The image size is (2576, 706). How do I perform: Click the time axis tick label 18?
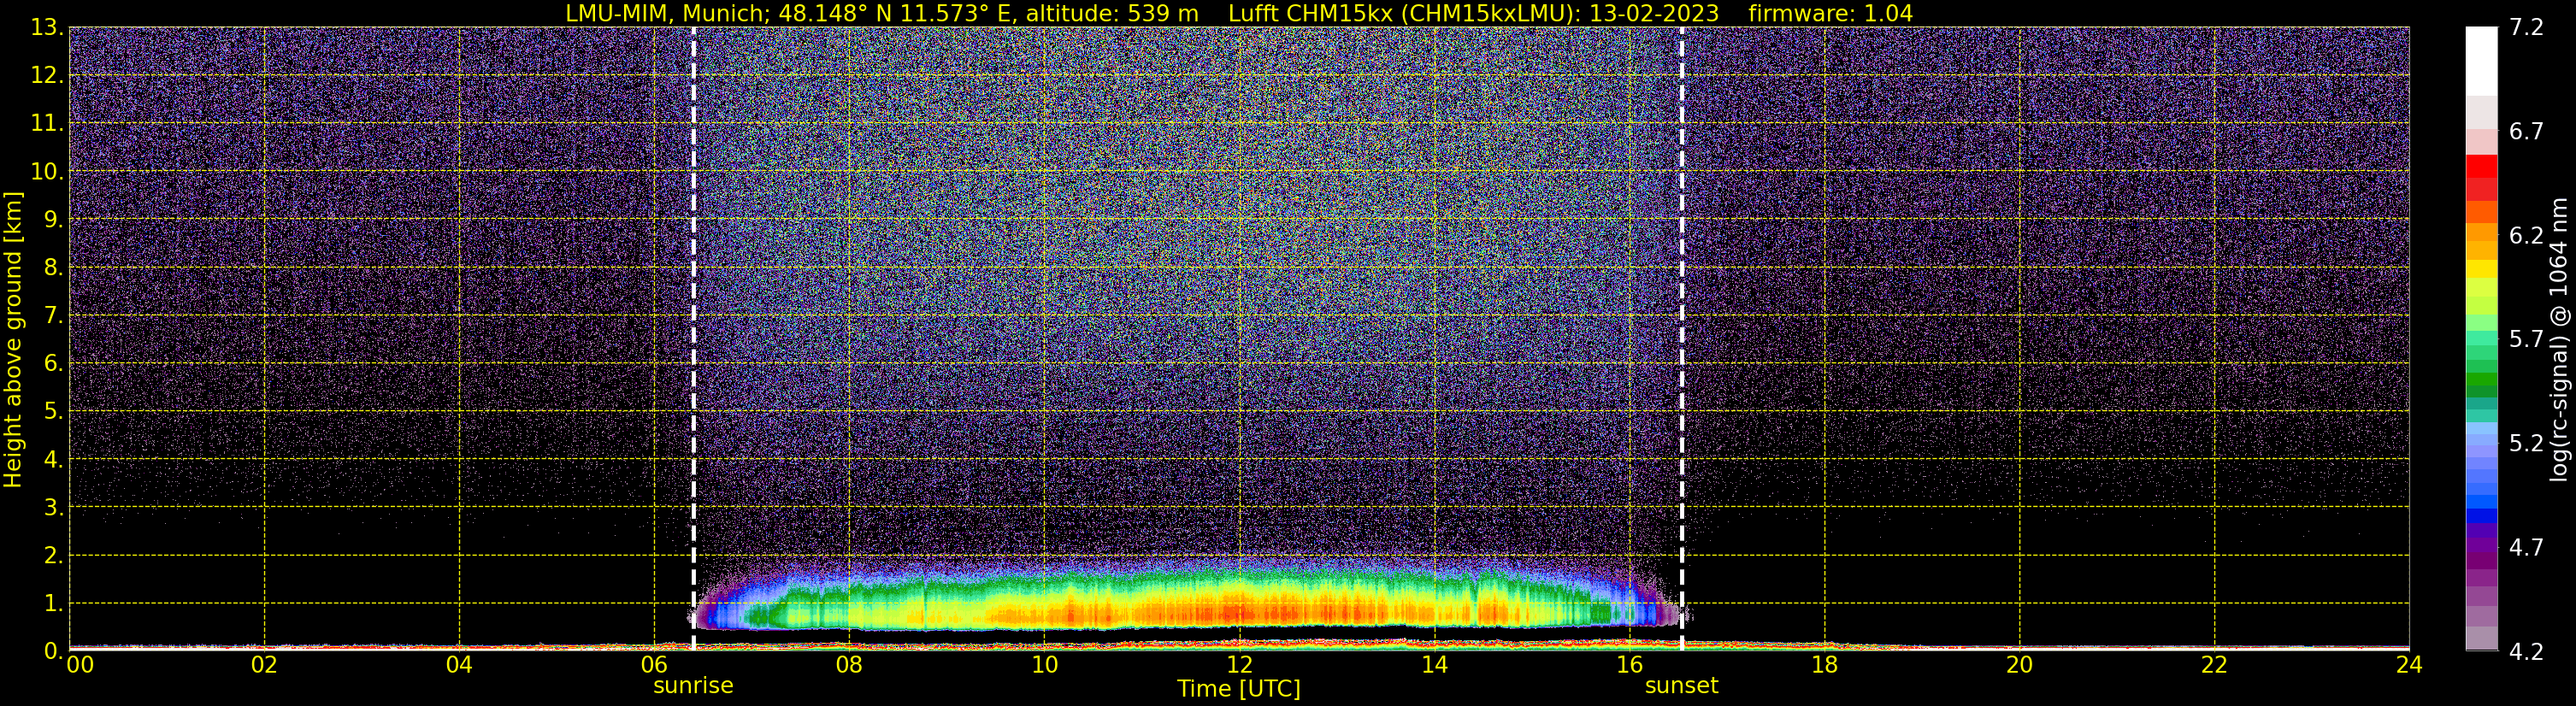click(x=1824, y=666)
